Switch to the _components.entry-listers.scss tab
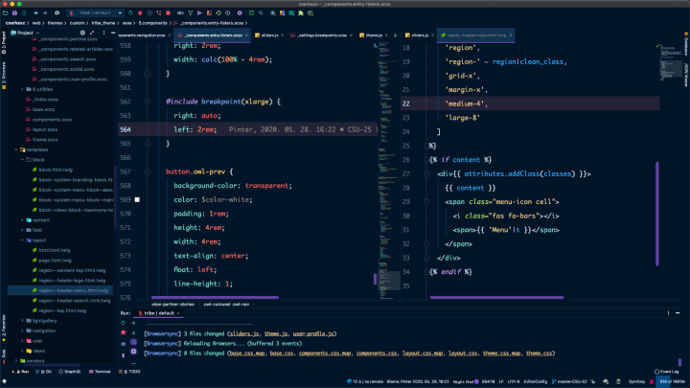This screenshot has width=690, height=388. click(213, 35)
